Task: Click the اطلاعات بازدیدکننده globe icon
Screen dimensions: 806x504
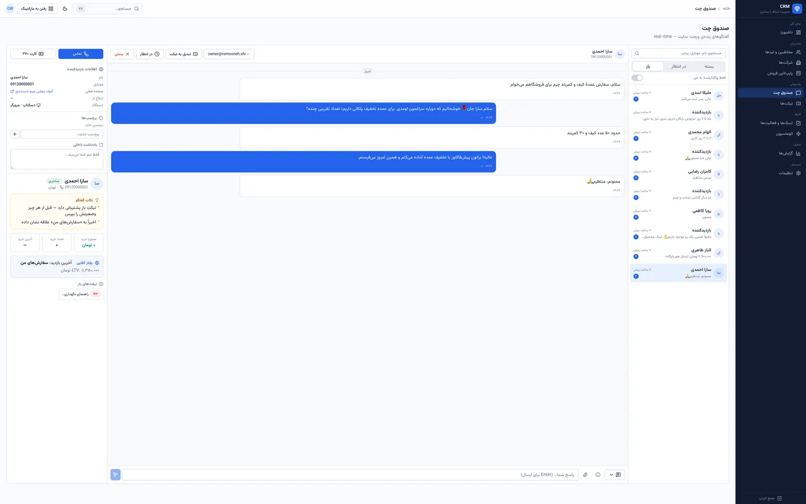Action: click(101, 69)
